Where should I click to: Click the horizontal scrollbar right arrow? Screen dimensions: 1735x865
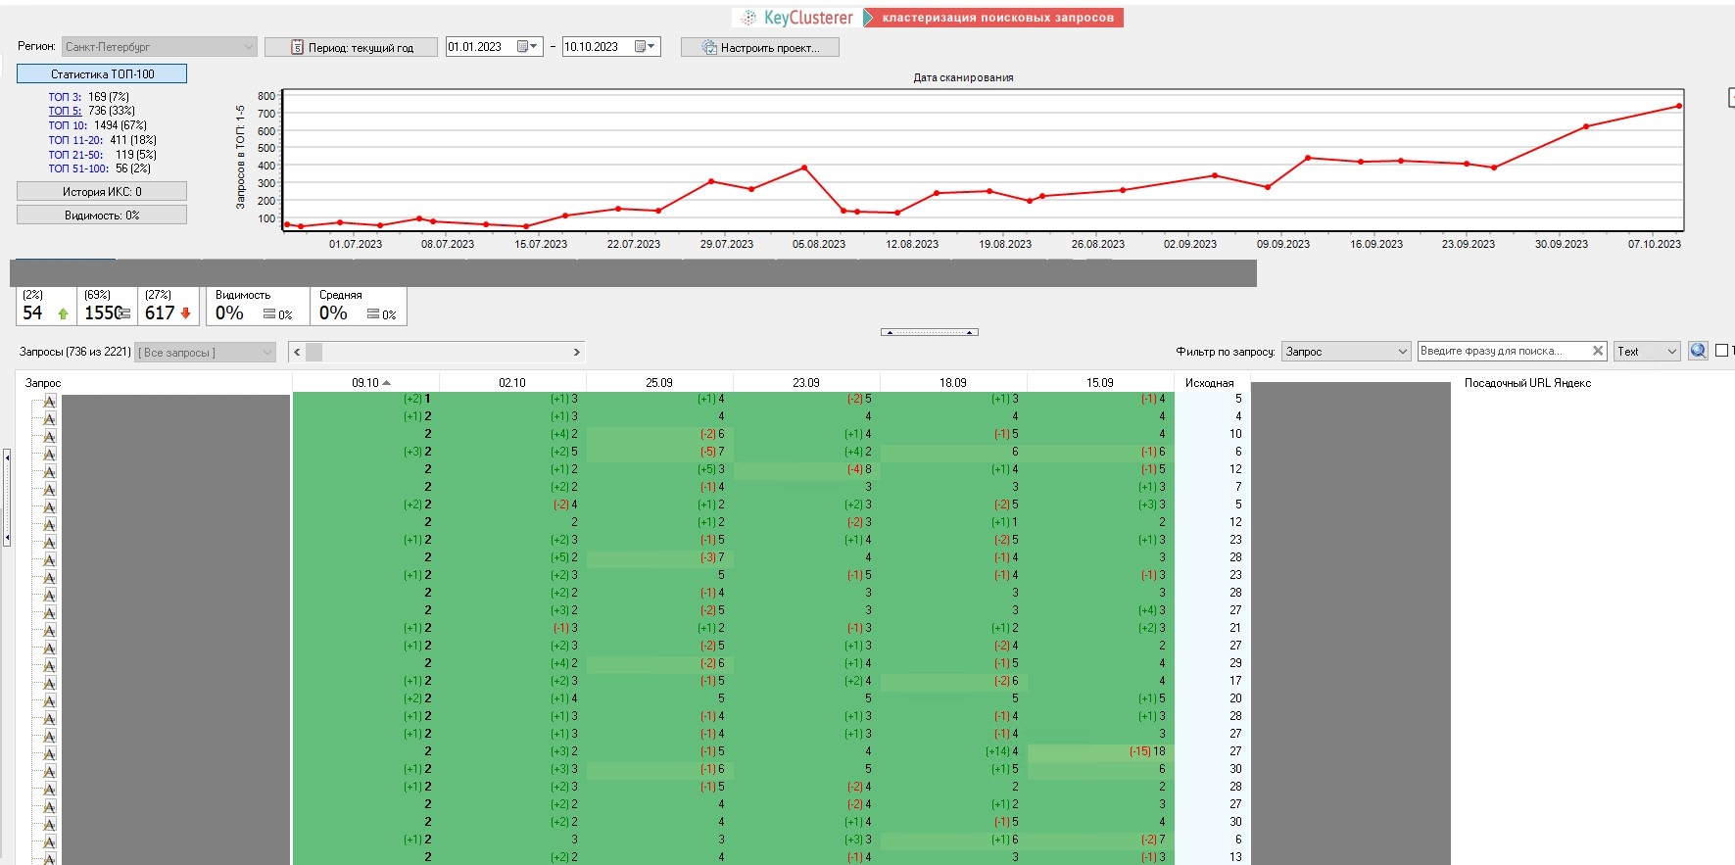pyautogui.click(x=577, y=352)
